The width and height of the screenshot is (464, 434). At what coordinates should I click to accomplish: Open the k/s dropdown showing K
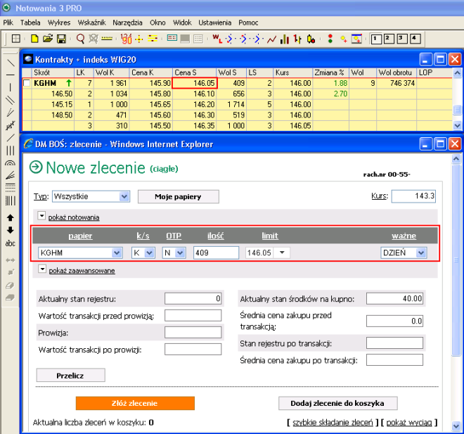tap(150, 253)
